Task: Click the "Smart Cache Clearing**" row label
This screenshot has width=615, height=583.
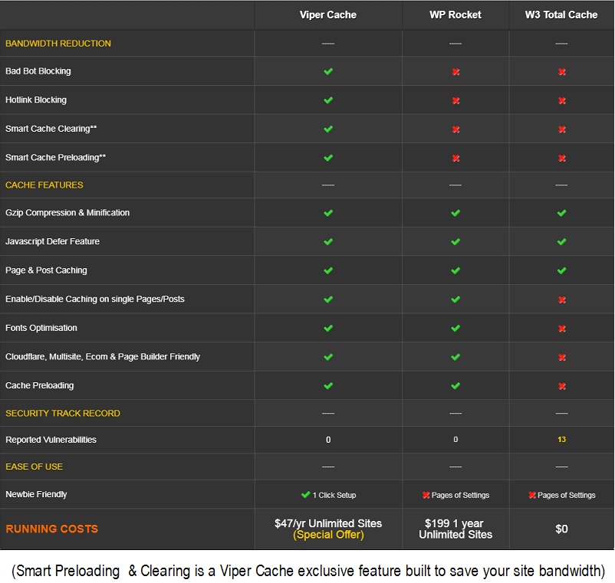Action: 51,129
